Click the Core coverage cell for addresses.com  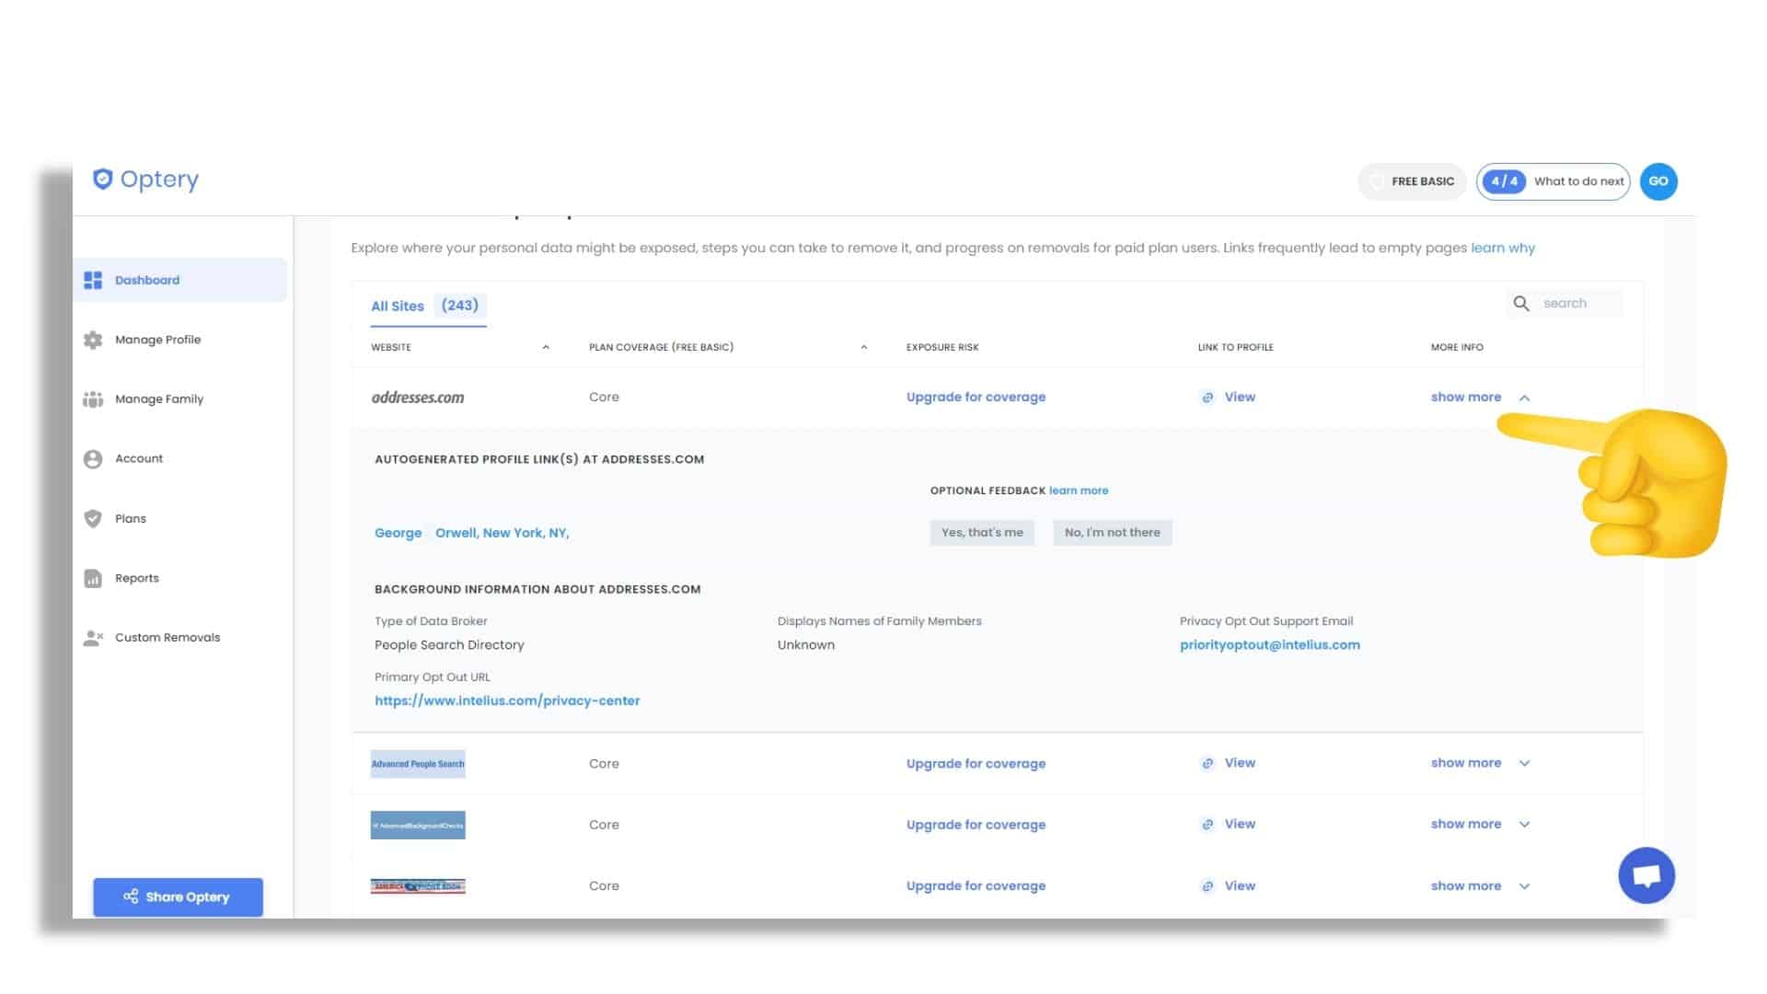coord(604,397)
